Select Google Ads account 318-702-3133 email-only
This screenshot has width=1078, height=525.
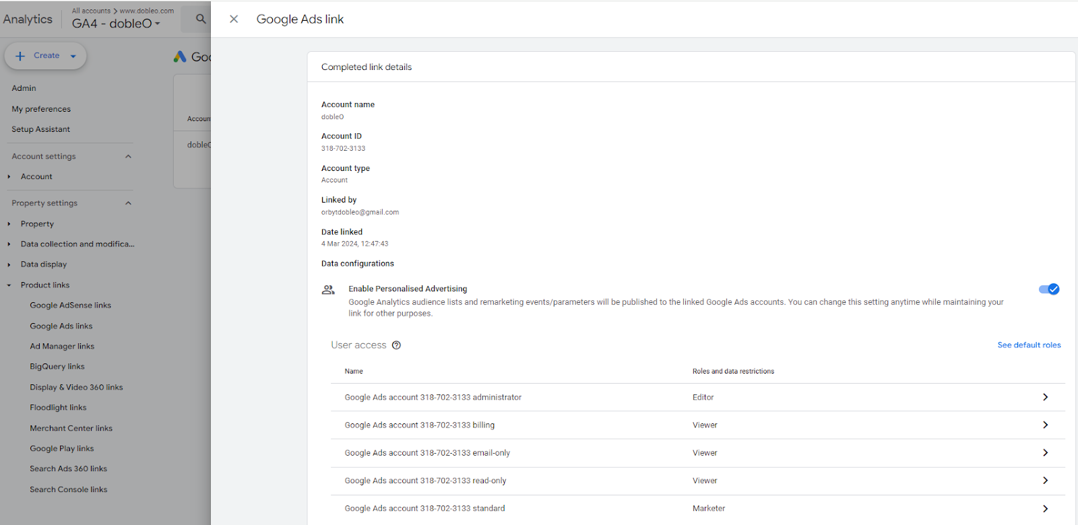pos(427,453)
